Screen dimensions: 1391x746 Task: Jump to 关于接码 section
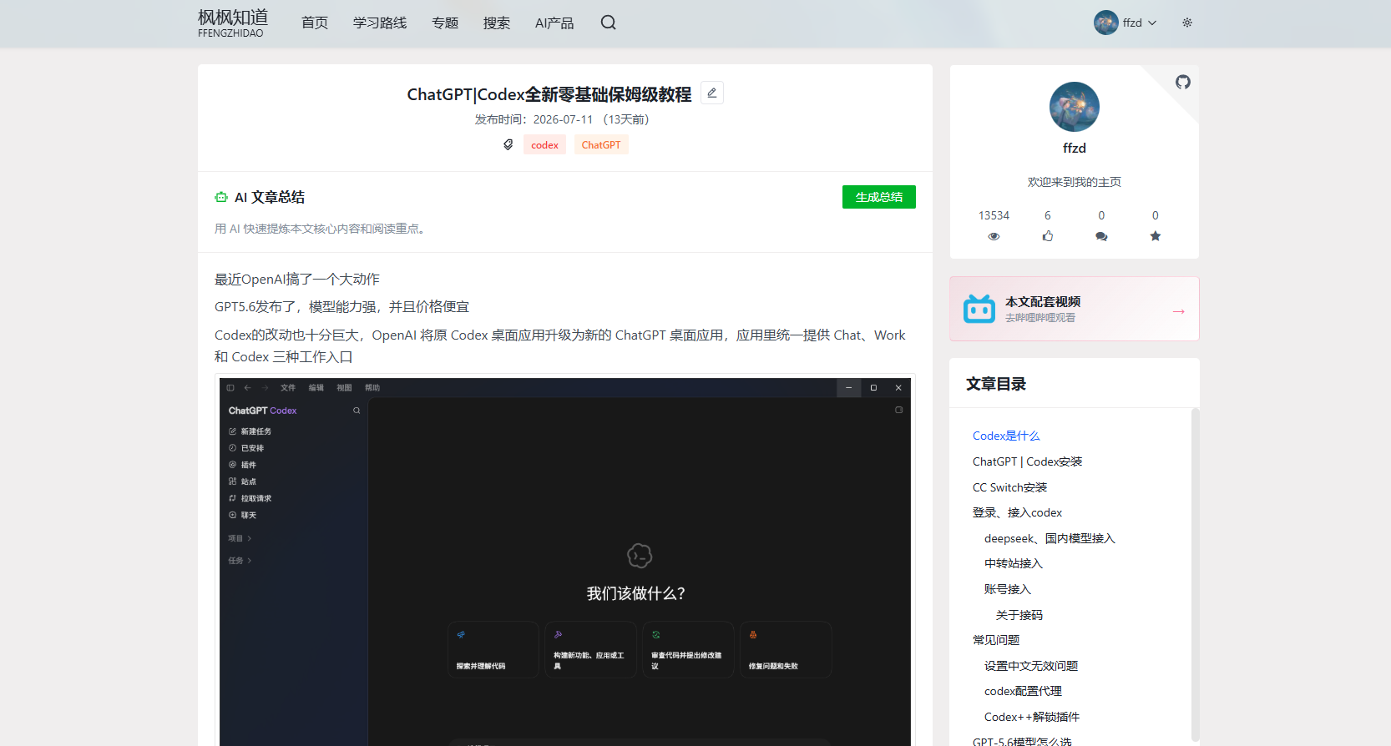point(1019,615)
